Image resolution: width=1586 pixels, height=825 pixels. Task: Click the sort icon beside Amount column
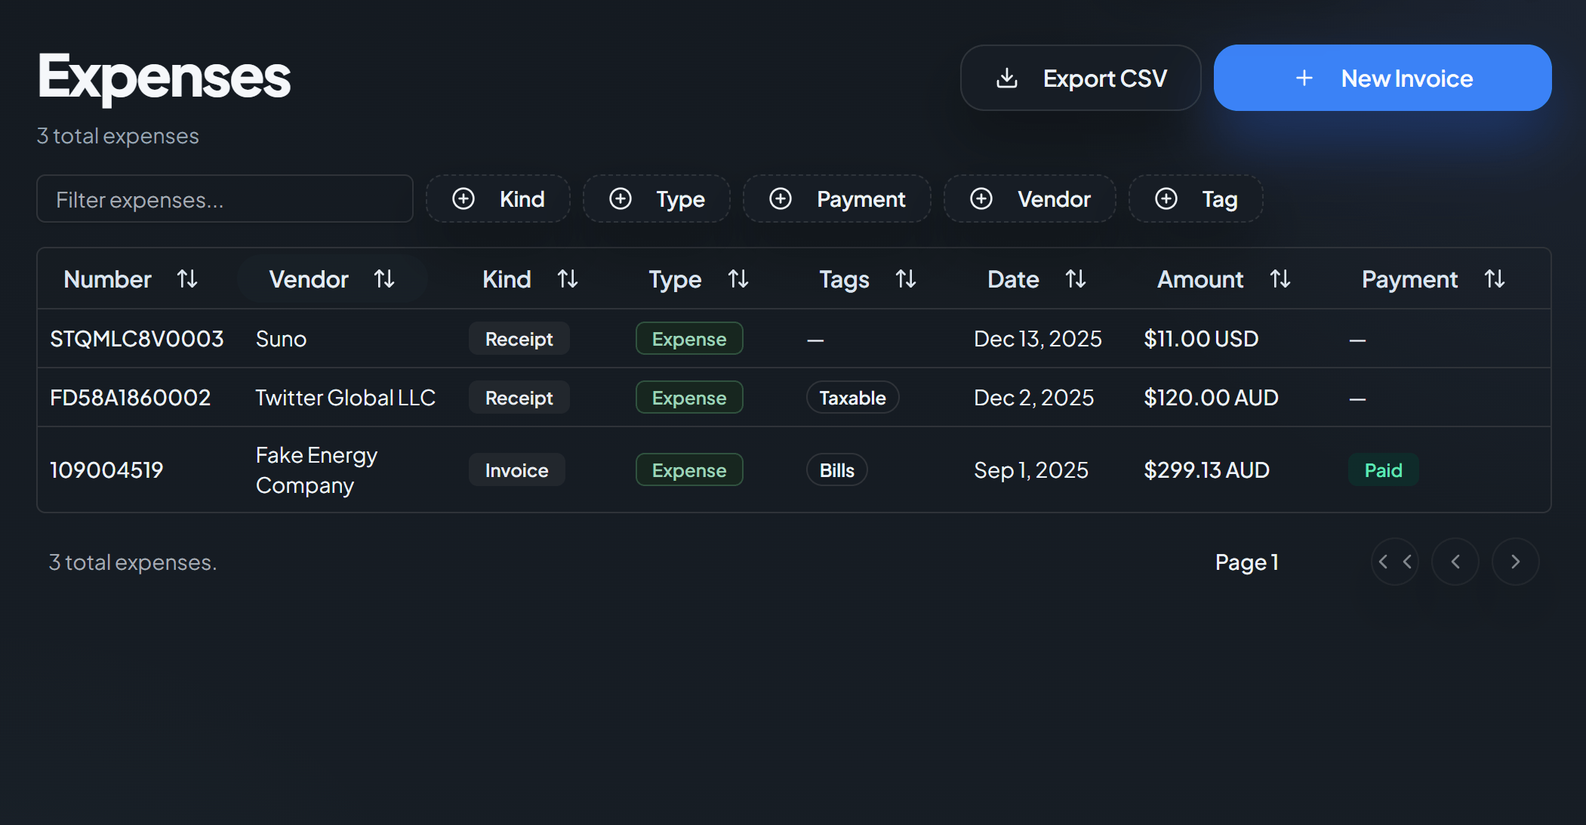[1280, 279]
